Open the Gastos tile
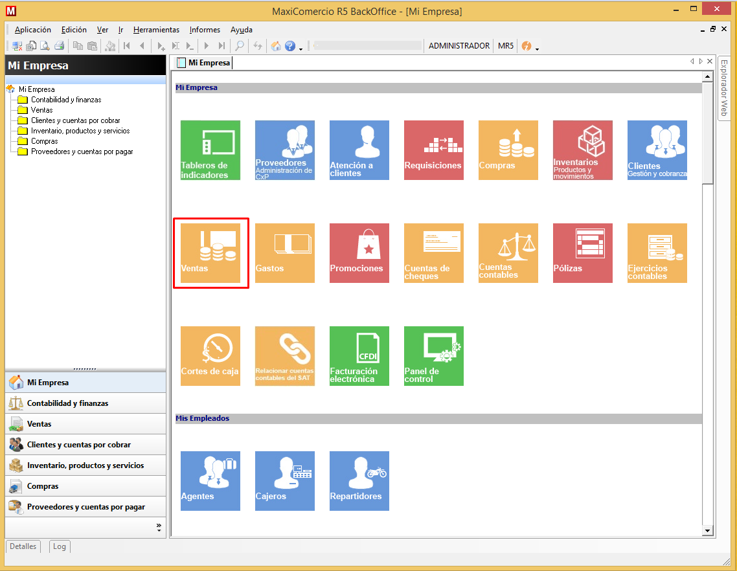This screenshot has width=737, height=571. coord(285,253)
